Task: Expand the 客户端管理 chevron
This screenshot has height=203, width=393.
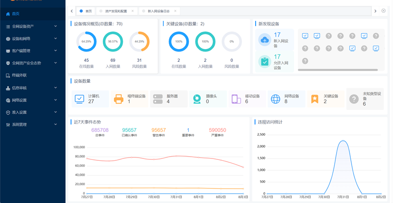Action: click(55, 50)
